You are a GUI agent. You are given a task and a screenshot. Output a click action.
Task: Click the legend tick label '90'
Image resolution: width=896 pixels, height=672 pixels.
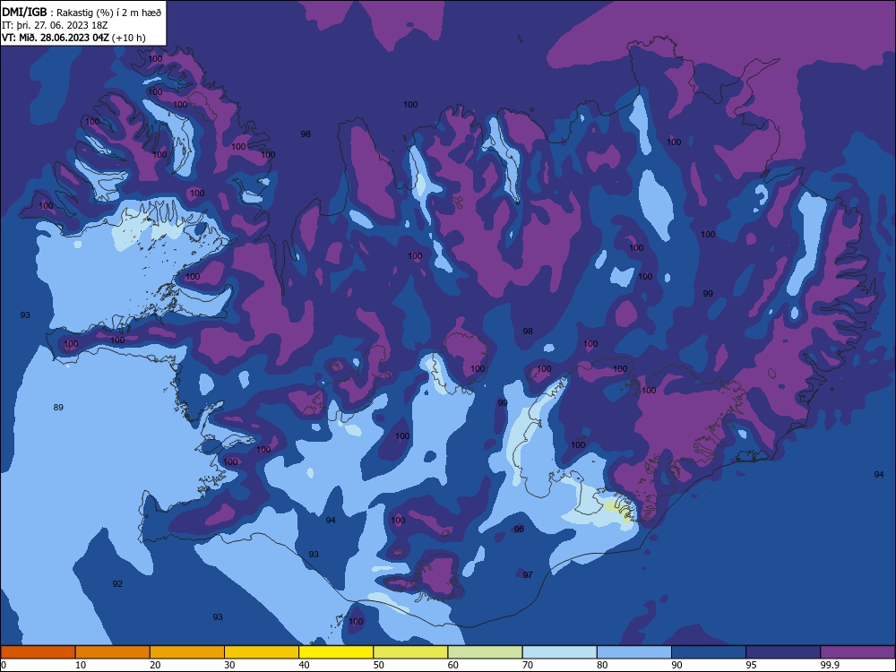click(x=676, y=665)
